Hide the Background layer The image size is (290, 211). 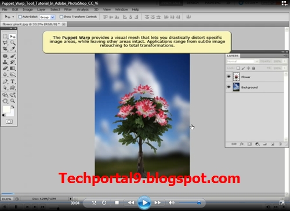[x=229, y=87]
